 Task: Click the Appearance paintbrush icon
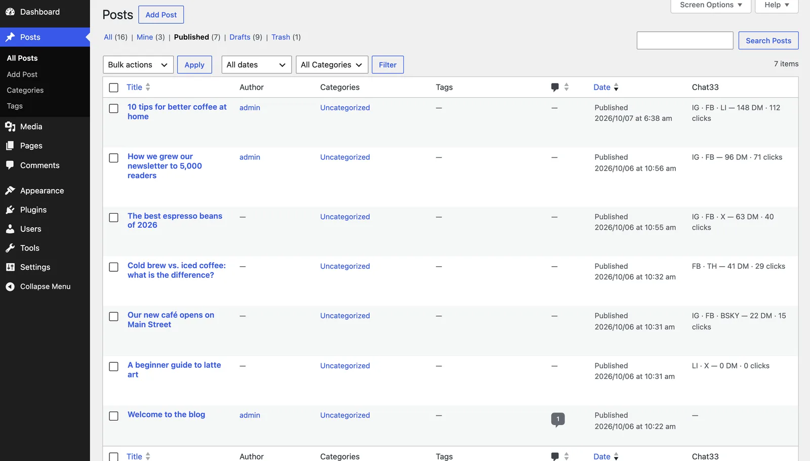pos(10,191)
